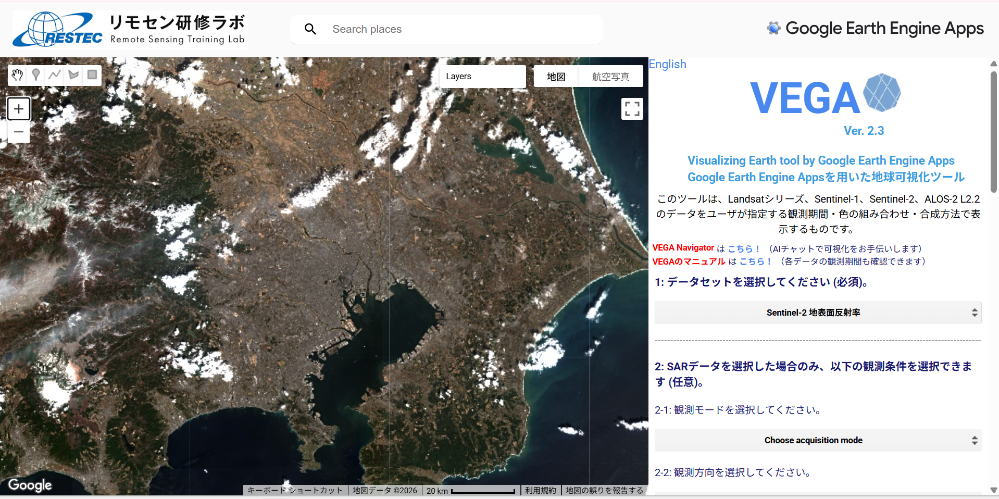Zoom out of the map
999x499 pixels.
pyautogui.click(x=19, y=132)
